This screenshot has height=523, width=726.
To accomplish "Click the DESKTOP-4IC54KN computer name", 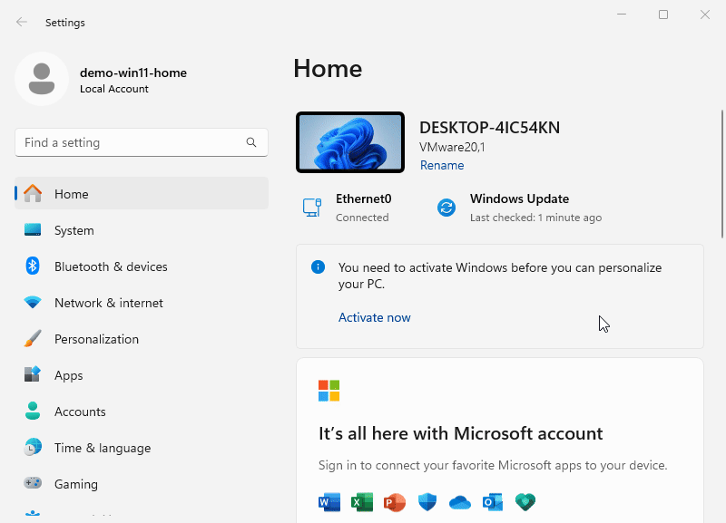I will pyautogui.click(x=489, y=127).
